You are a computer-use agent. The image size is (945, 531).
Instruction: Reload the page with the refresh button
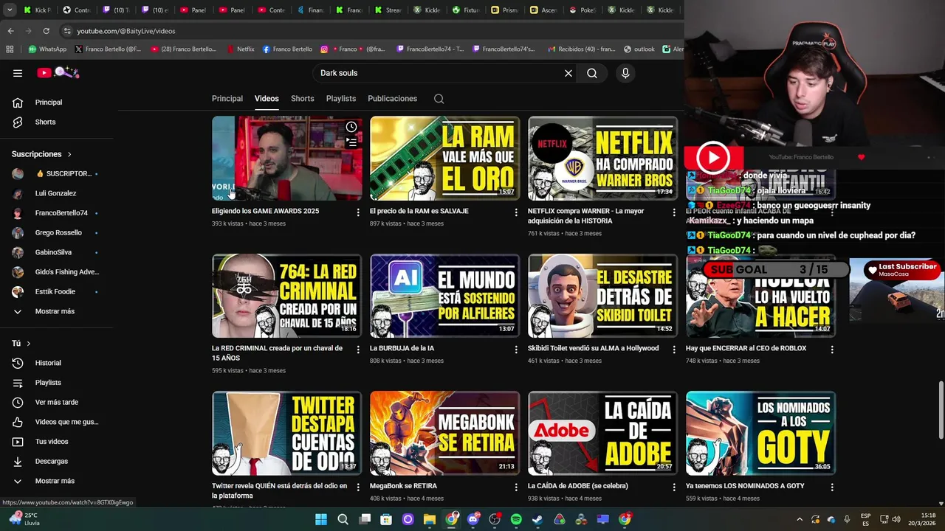pos(46,31)
